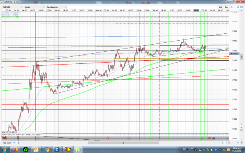Click the left arrow of the time scrollbar
The image size is (245, 153).
[18, 143]
